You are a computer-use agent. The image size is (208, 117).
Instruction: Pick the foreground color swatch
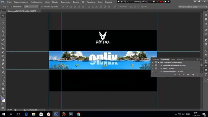click(x=2, y=99)
